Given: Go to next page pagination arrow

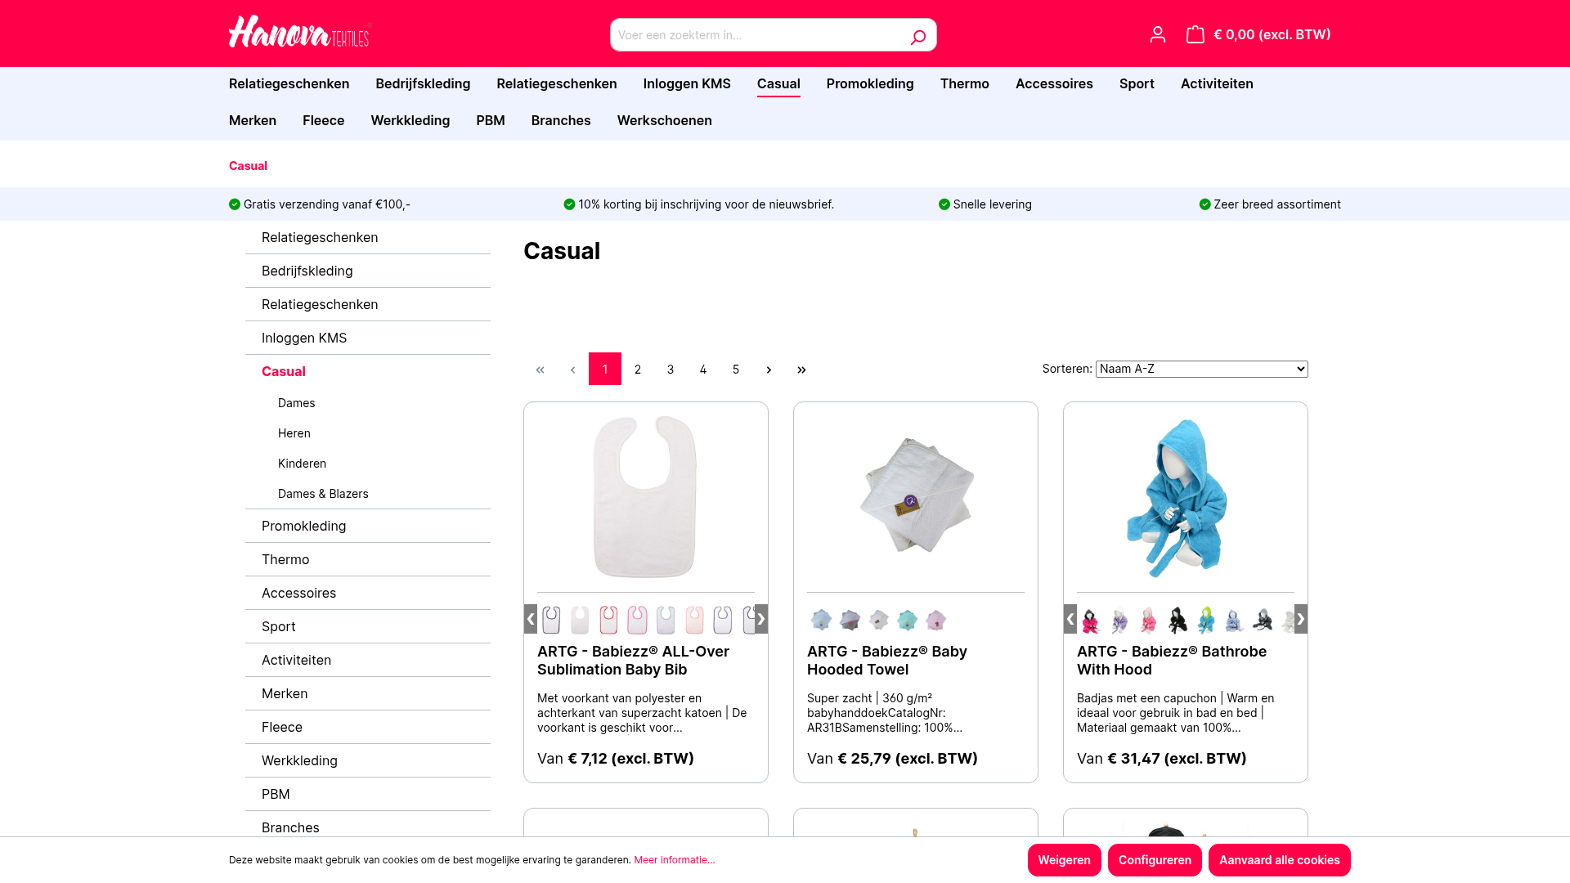Looking at the screenshot, I should [769, 370].
